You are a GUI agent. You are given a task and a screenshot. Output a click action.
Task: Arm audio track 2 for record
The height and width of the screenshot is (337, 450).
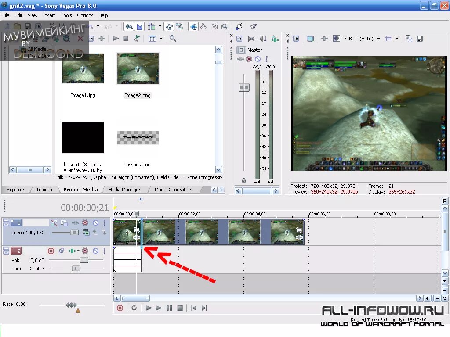tap(51, 251)
